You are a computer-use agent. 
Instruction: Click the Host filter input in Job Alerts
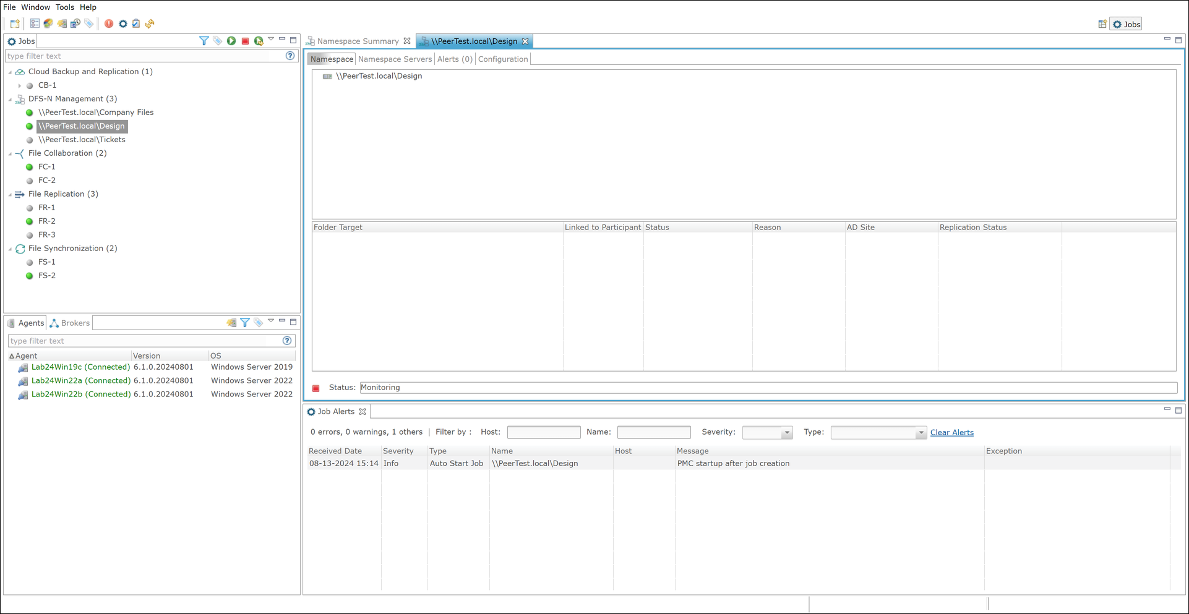pyautogui.click(x=544, y=432)
